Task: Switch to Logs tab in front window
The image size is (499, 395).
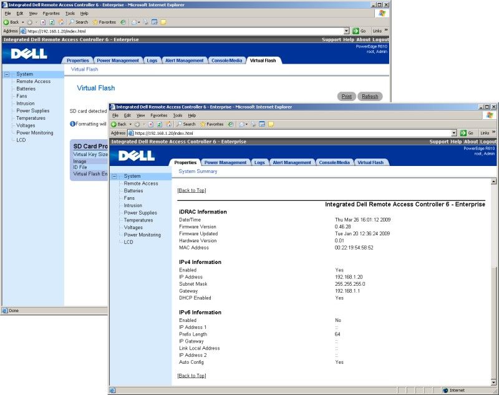Action: (x=259, y=163)
